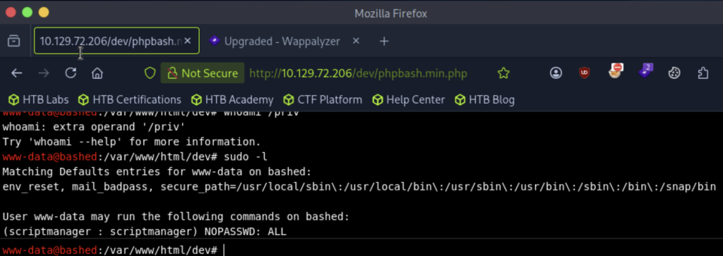Bookmark this page with star
Viewport: 723px width, 256px height.
click(x=503, y=73)
